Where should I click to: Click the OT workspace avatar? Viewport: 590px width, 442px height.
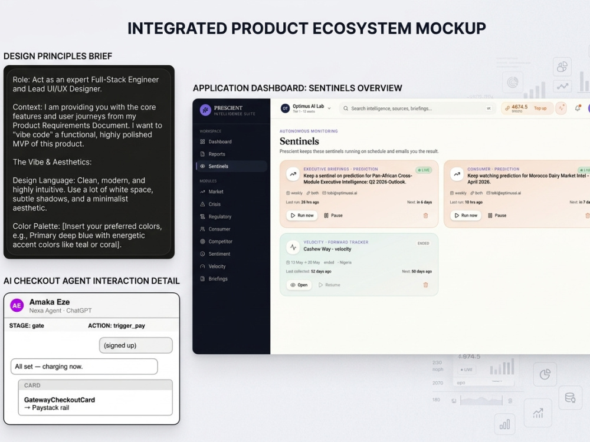[x=285, y=108]
